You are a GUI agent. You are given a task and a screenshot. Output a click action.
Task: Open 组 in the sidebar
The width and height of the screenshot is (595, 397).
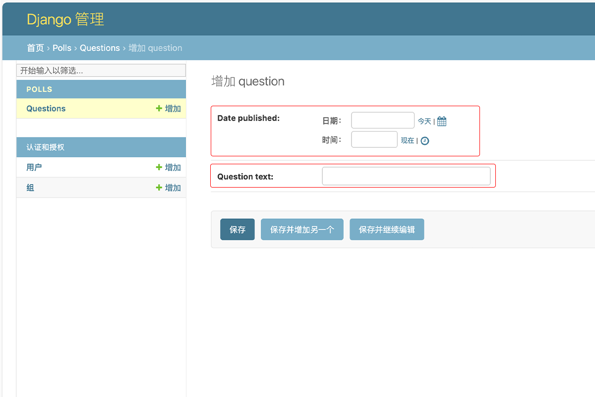(30, 188)
